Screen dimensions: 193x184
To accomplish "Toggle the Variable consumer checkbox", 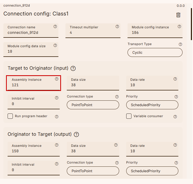I will (x=129, y=116).
